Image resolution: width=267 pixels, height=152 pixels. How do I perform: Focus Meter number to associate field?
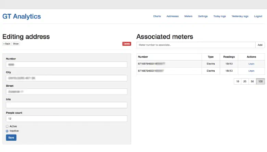(196, 45)
